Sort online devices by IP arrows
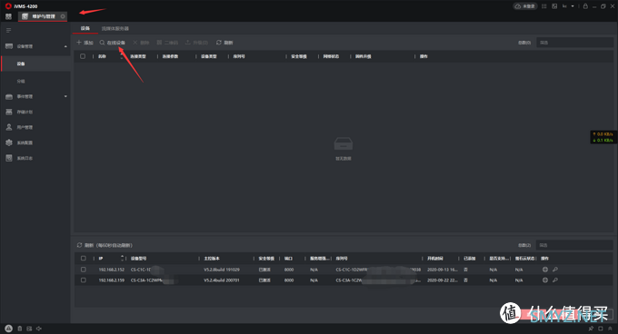 point(122,259)
